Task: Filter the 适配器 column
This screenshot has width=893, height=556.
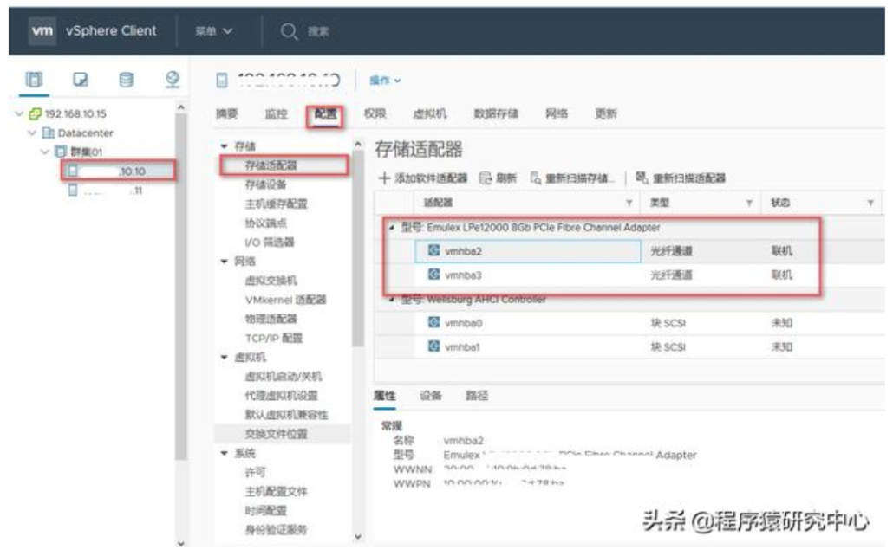Action: click(x=629, y=204)
